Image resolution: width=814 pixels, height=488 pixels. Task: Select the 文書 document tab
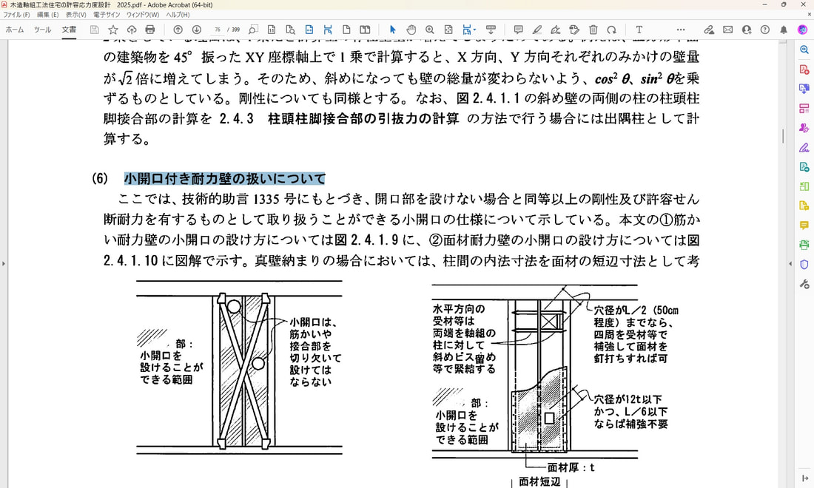coord(69,30)
